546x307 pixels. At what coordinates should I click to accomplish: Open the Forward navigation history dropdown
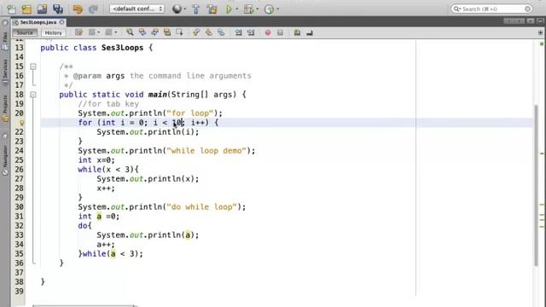116,32
